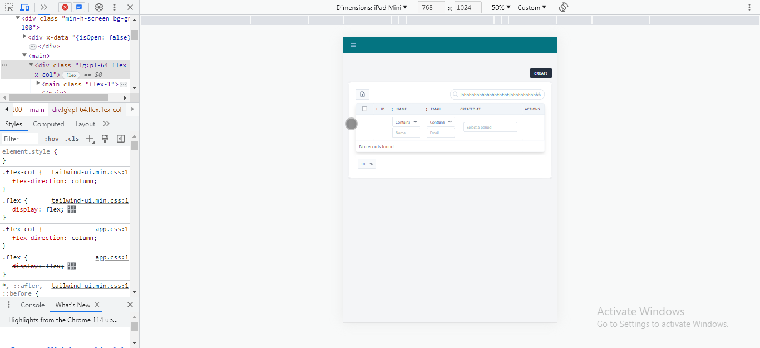Viewport: 760px width, 348px height.
Task: Add new style rule with plus icon
Action: click(x=90, y=139)
